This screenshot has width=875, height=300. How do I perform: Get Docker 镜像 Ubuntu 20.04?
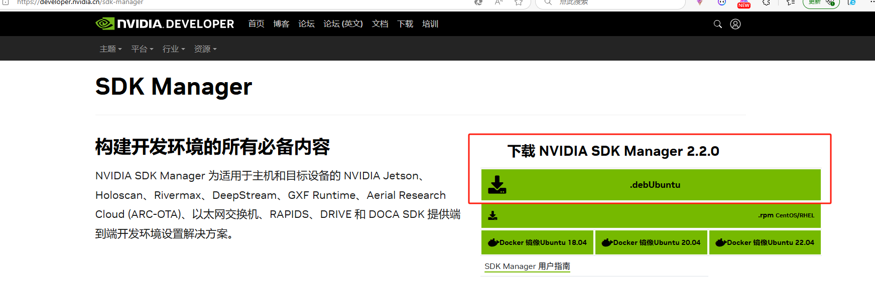tap(651, 242)
